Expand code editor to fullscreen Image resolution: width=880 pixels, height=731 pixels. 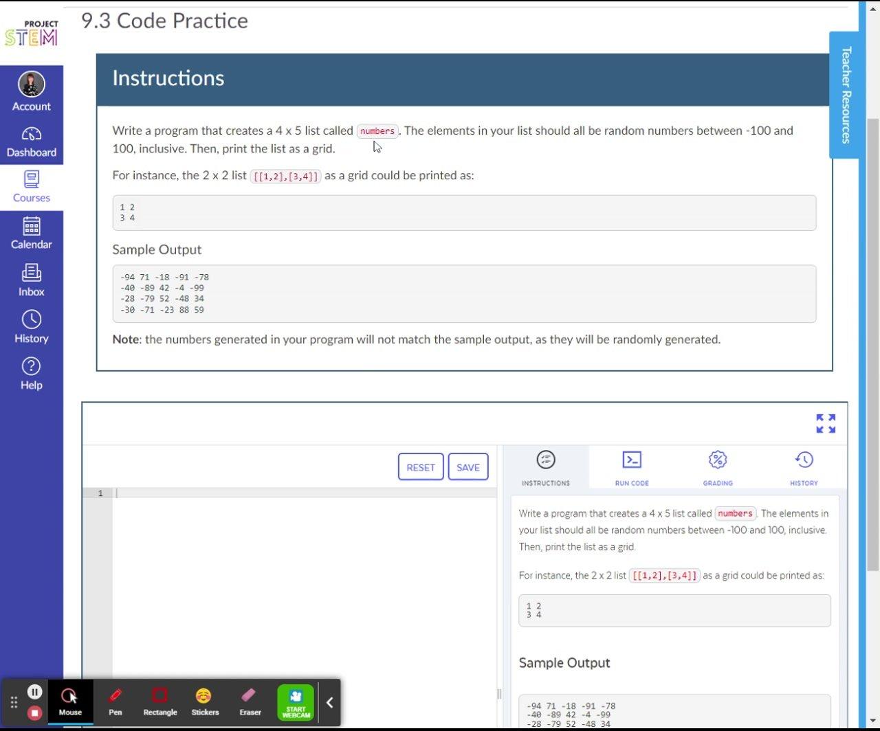pos(826,424)
